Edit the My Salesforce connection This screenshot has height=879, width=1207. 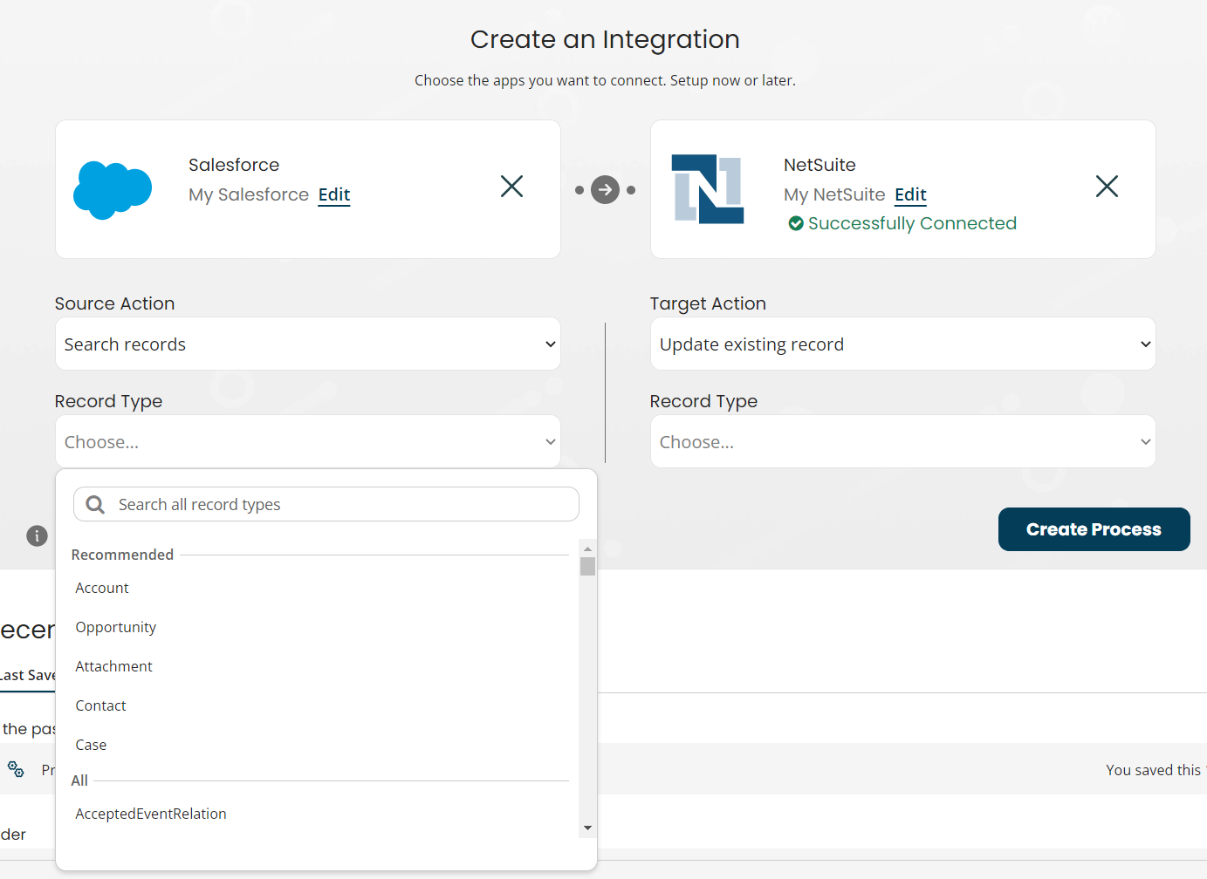333,194
